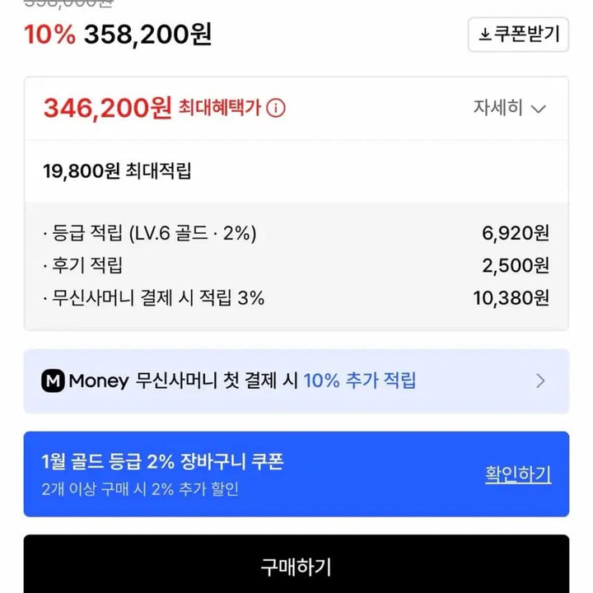This screenshot has height=593, width=593.
Task: Click the black M logo icon
Action: [53, 381]
